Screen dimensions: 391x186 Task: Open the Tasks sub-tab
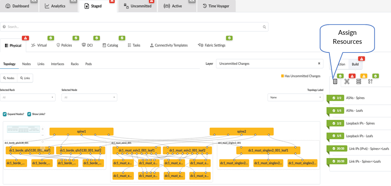(134, 45)
